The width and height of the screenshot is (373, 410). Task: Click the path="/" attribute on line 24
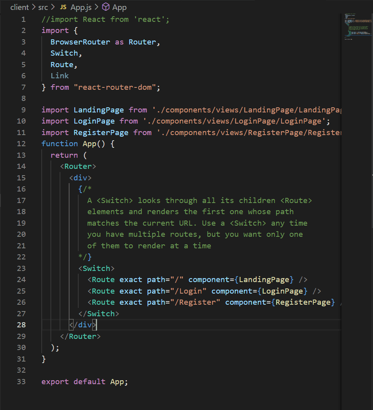point(165,280)
